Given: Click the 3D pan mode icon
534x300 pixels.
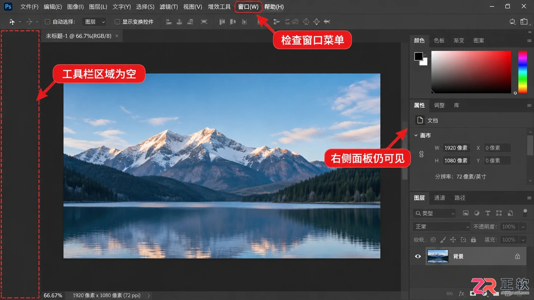Looking at the screenshot, I should (x=316, y=22).
